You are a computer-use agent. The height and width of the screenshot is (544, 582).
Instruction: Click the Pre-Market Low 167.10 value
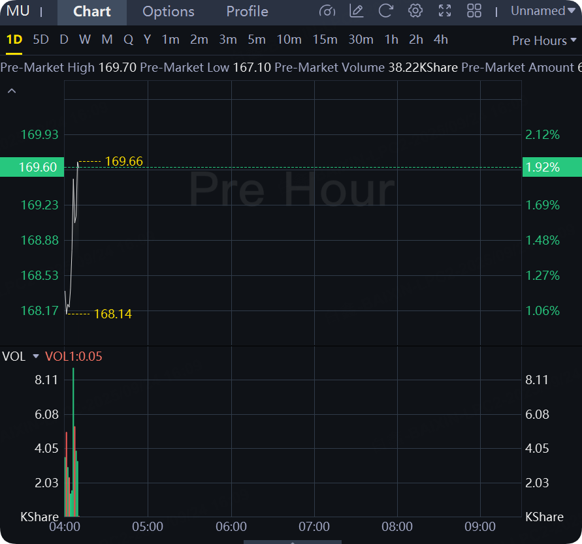point(252,67)
